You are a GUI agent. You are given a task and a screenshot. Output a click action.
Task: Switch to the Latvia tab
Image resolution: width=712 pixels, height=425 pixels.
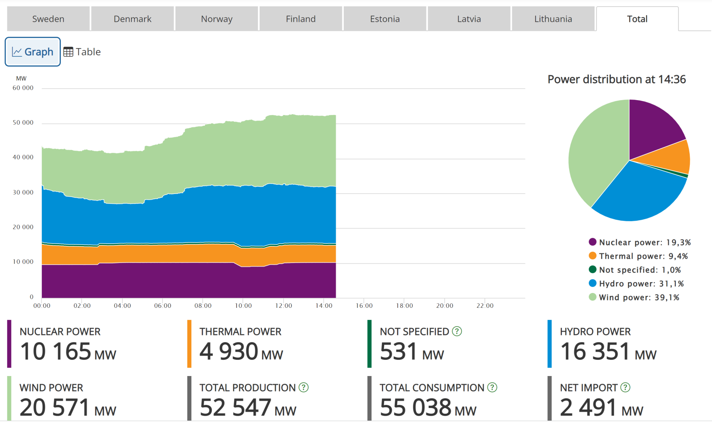(x=469, y=19)
